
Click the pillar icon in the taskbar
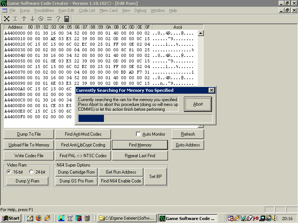[70, 218]
